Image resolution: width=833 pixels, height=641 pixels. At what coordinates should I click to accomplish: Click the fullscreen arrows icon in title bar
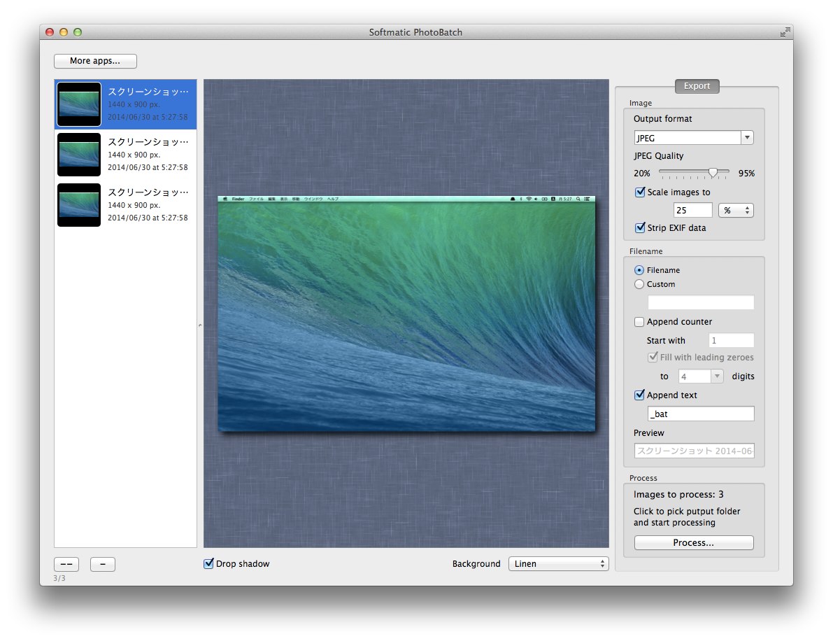coord(785,32)
